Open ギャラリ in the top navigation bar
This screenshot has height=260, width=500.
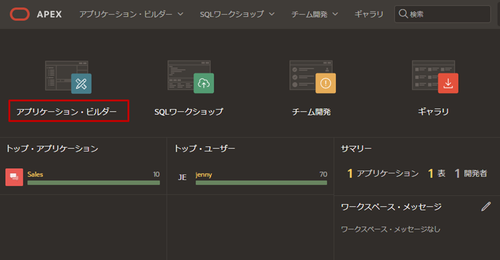coord(369,14)
